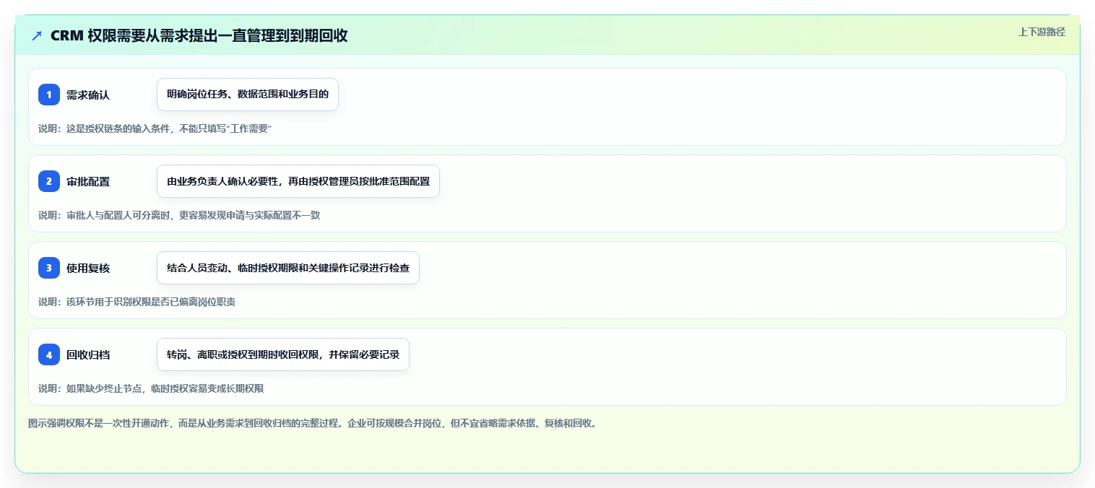Click the box 结合人员变动、临时授权期限和关键操作记录进行检查
1095x488 pixels.
pyautogui.click(x=288, y=268)
